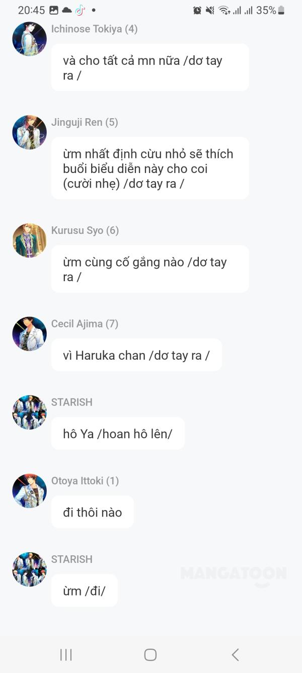Tap the STARISH avatar beside "ừm /đi/"
This screenshot has height=673, width=302.
pos(29,569)
